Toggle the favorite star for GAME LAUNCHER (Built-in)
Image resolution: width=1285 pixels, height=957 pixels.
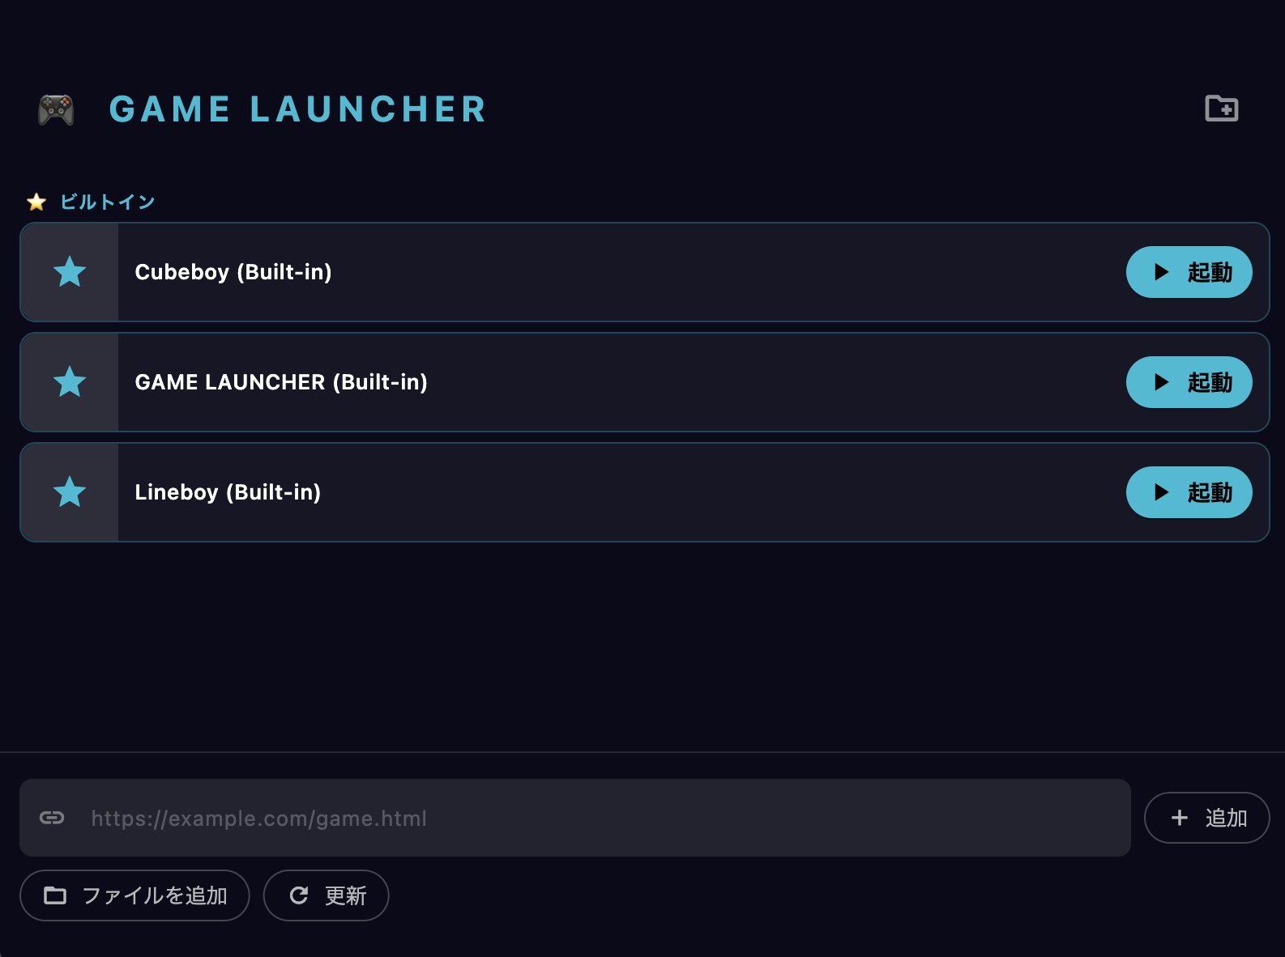click(x=70, y=382)
